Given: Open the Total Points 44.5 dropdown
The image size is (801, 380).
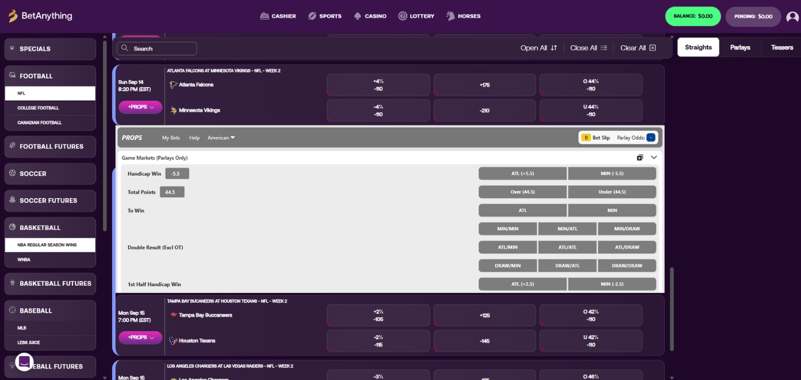Looking at the screenshot, I should (172, 192).
